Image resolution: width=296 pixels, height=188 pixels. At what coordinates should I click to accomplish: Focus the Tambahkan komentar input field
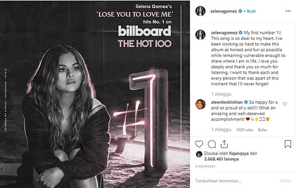point(234,181)
